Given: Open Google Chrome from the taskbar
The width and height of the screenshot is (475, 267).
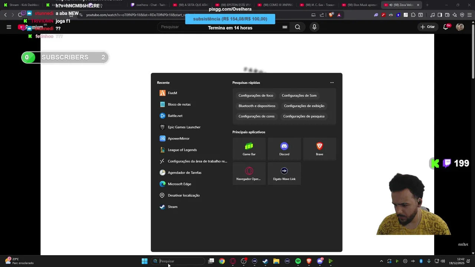Looking at the screenshot, I should pos(222,261).
